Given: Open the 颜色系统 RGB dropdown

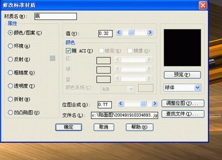Looking at the screenshot, I should 118,89.
